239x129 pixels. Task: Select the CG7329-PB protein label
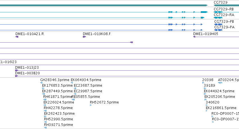(224, 22)
